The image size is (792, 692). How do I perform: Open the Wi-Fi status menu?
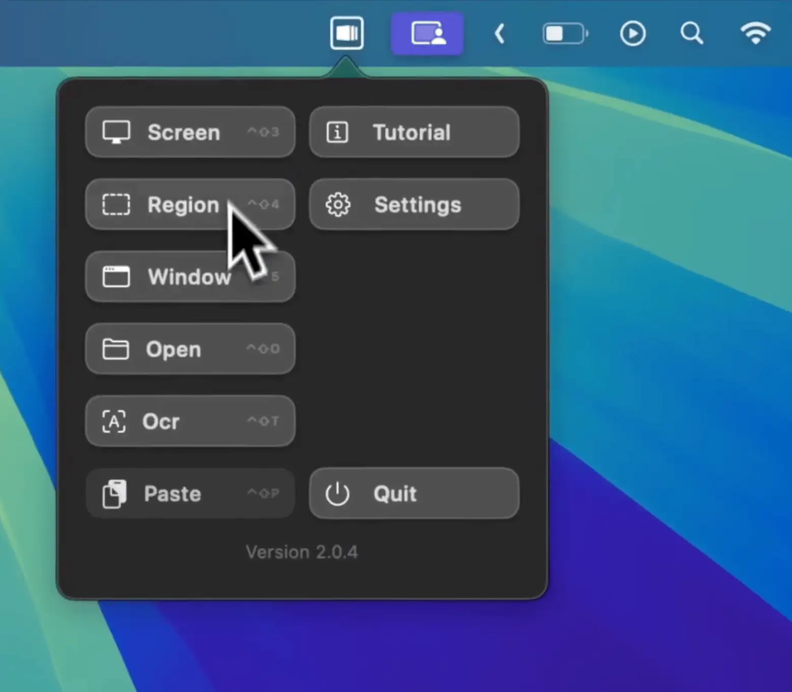755,34
